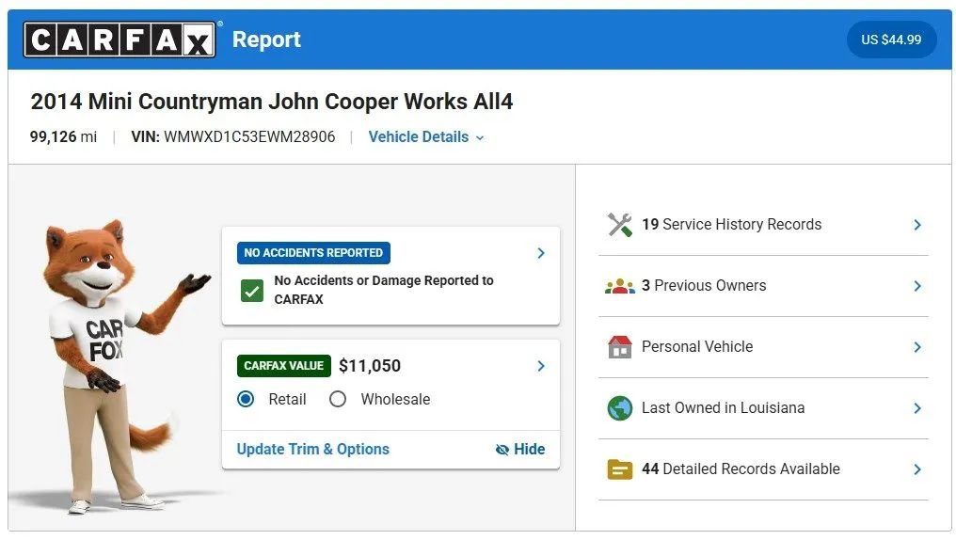Click the CARFAX VALUE green badge

(284, 366)
